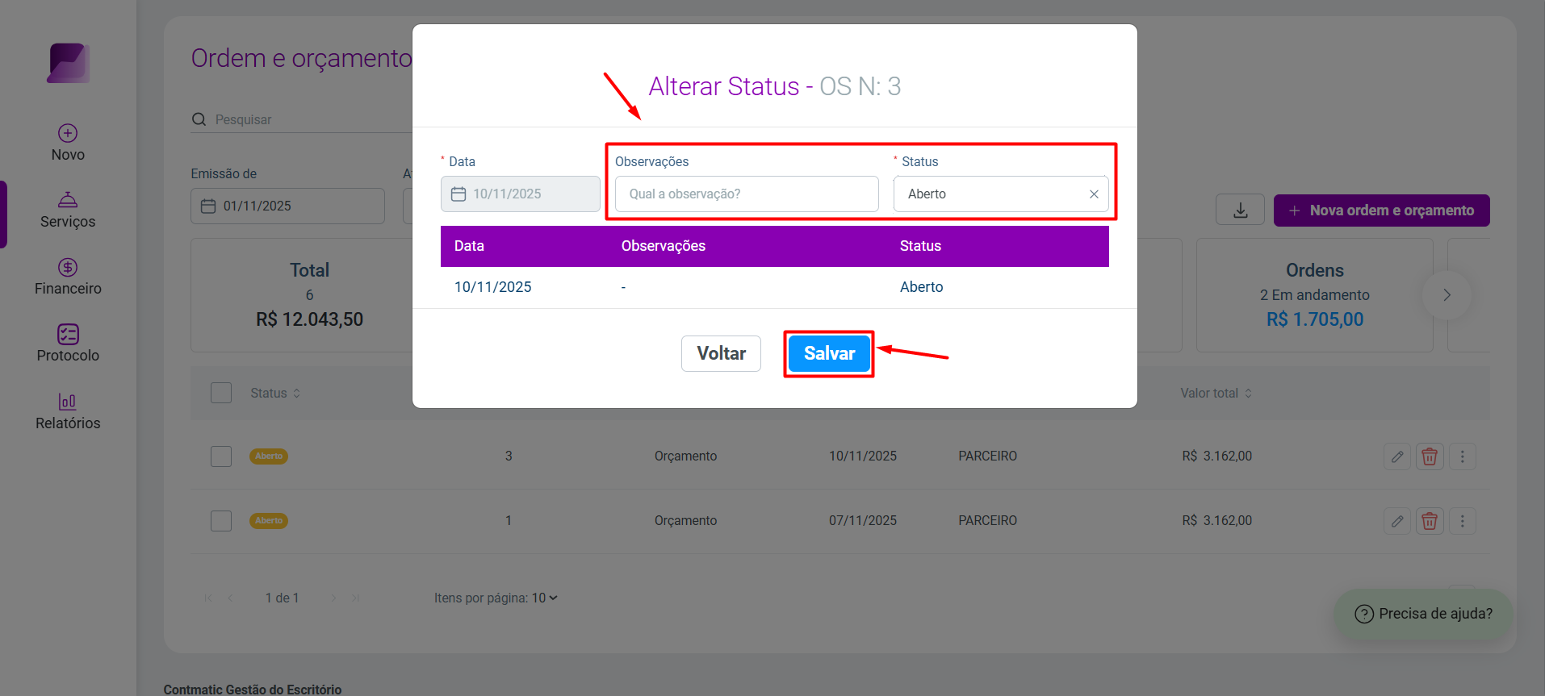Click date 07/11/2025 in table
1545x696 pixels.
(862, 521)
